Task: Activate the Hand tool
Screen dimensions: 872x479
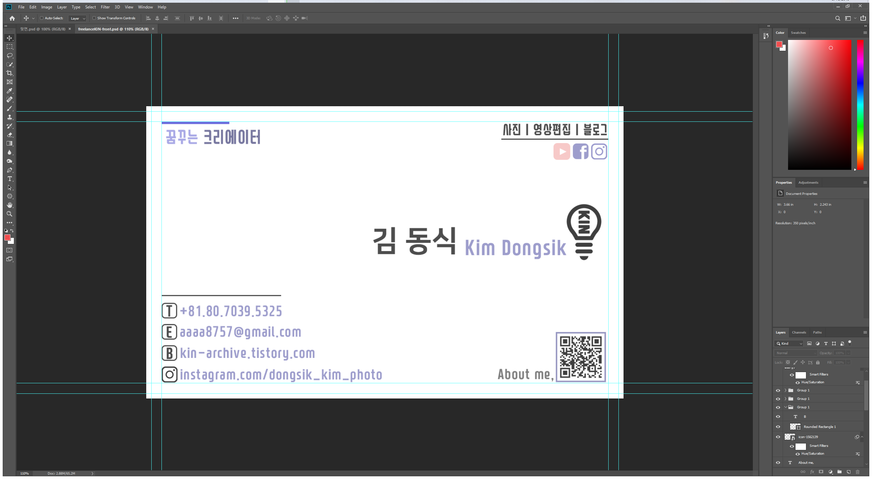Action: coord(9,205)
